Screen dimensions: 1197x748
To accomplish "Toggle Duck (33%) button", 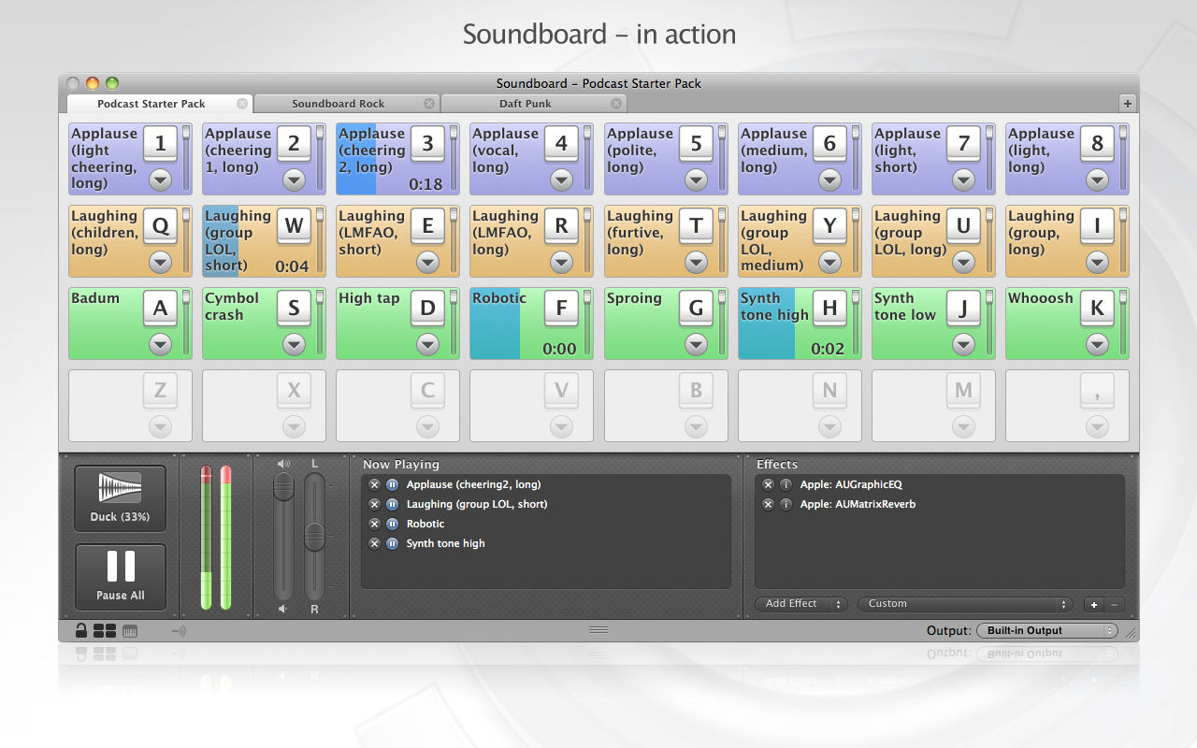I will coord(121,498).
